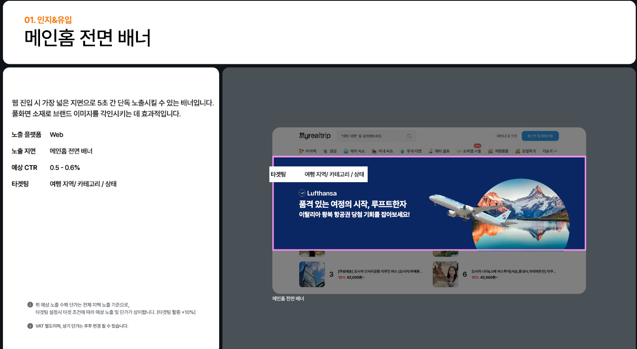Viewport: 637px width, 349px height.
Task: Click the Lufthansa banner headline 품격 있는 여정의 시작
Action: 353,204
